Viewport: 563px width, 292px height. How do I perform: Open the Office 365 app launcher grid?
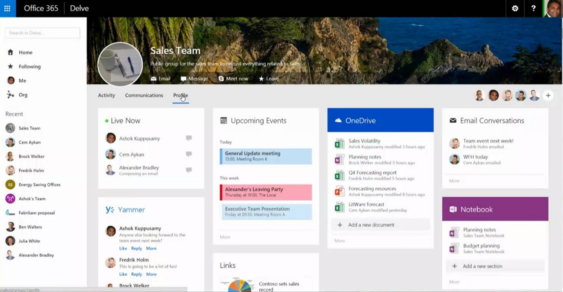(x=7, y=9)
